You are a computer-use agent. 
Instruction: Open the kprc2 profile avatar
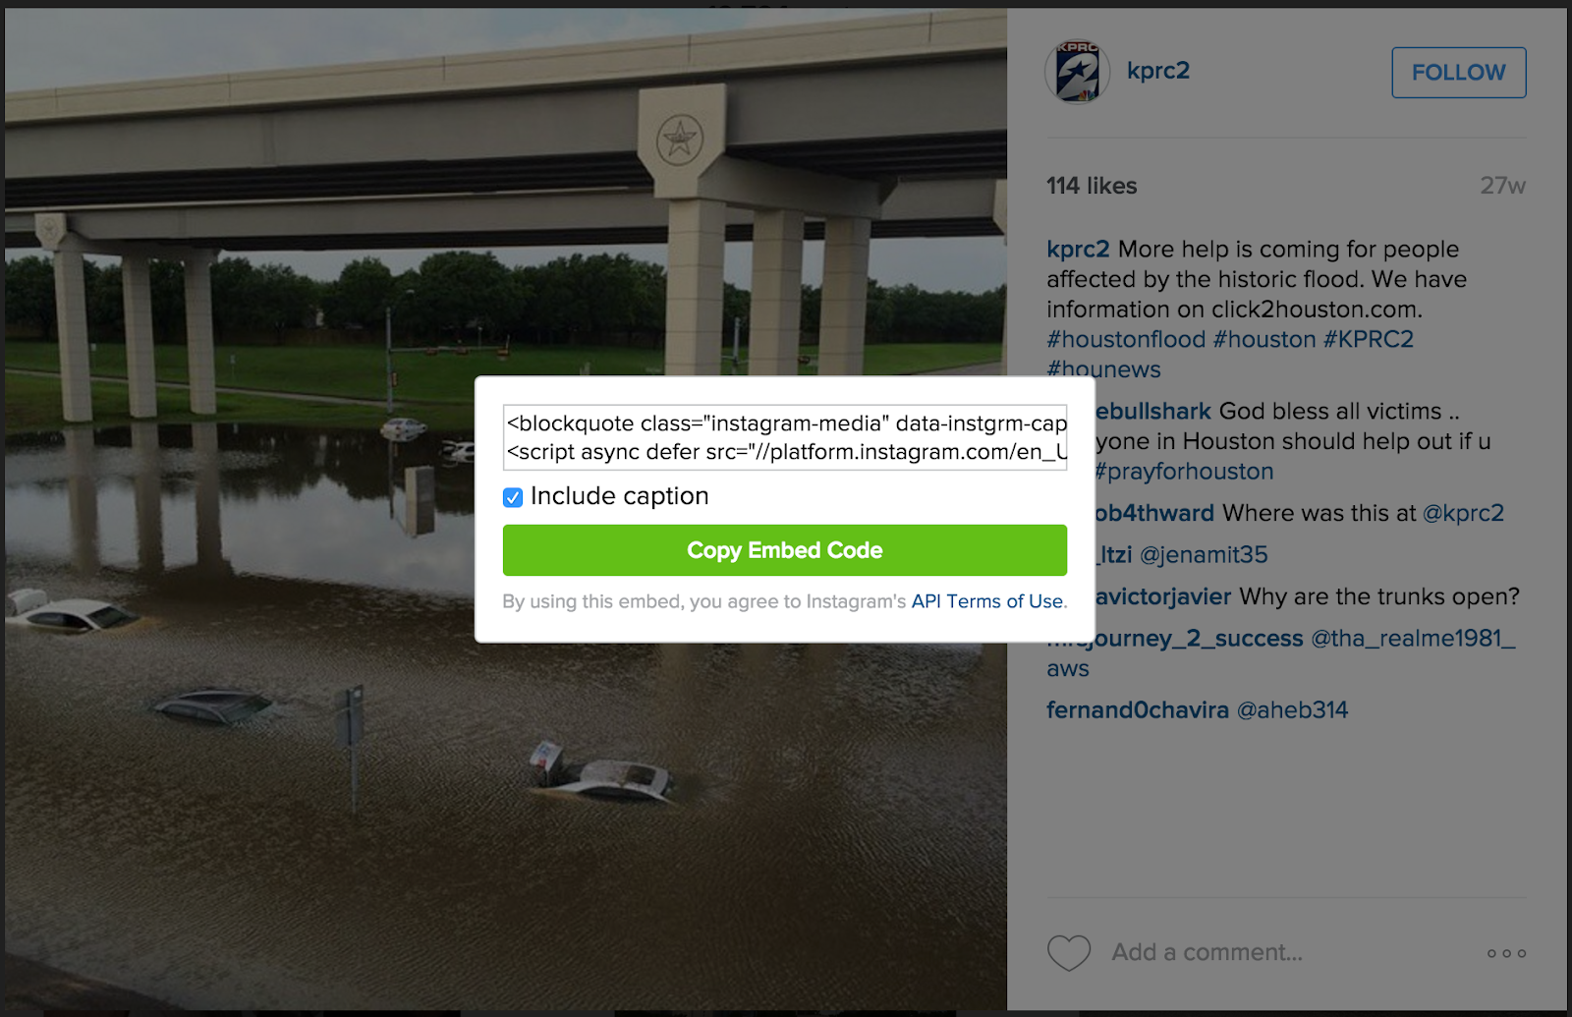pyautogui.click(x=1078, y=72)
